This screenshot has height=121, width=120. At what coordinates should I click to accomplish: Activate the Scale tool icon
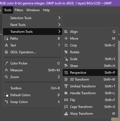coord(66,59)
